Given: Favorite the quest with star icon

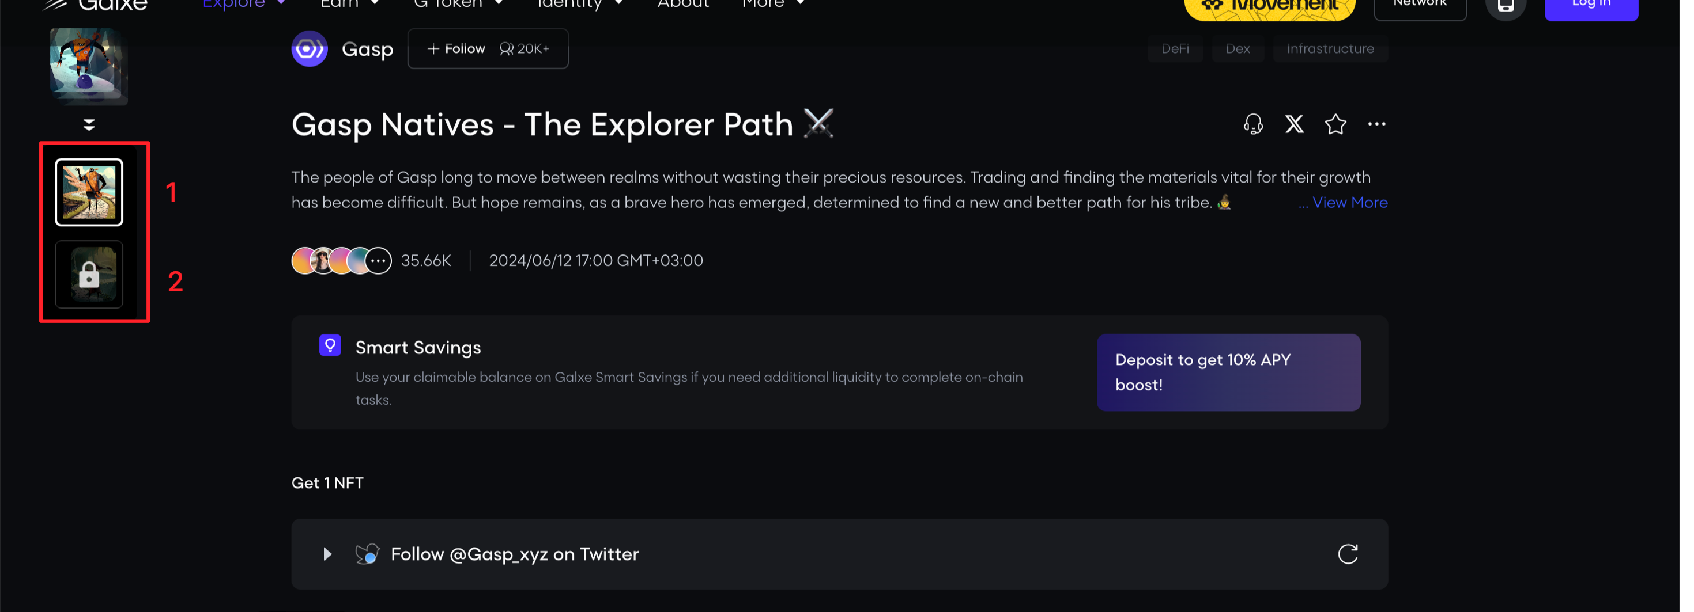Looking at the screenshot, I should coord(1335,124).
